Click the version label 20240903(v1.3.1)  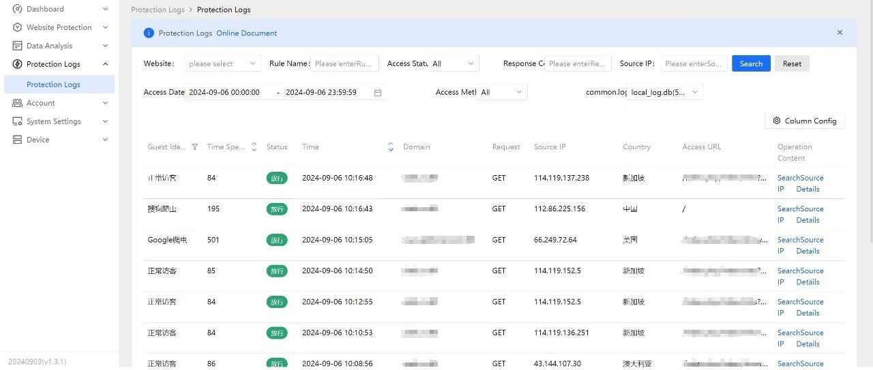(x=37, y=362)
